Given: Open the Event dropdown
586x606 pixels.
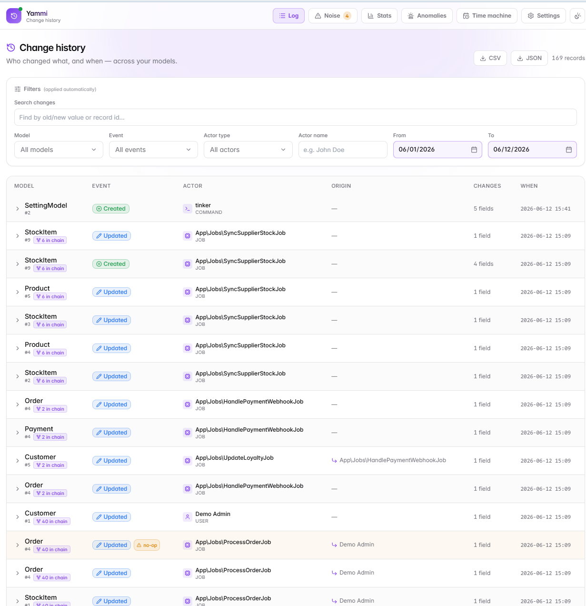Looking at the screenshot, I should tap(153, 150).
